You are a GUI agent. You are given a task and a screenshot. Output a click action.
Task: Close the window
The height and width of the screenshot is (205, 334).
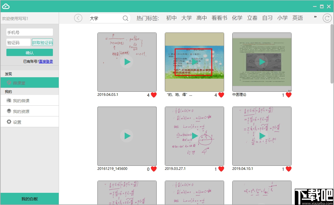[x=329, y=7]
